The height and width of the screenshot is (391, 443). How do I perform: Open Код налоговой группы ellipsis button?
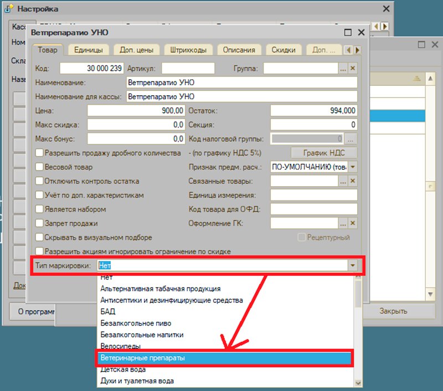tap(351, 138)
